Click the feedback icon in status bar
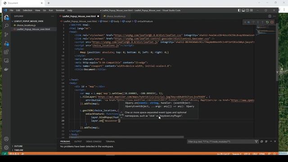 click(269, 154)
